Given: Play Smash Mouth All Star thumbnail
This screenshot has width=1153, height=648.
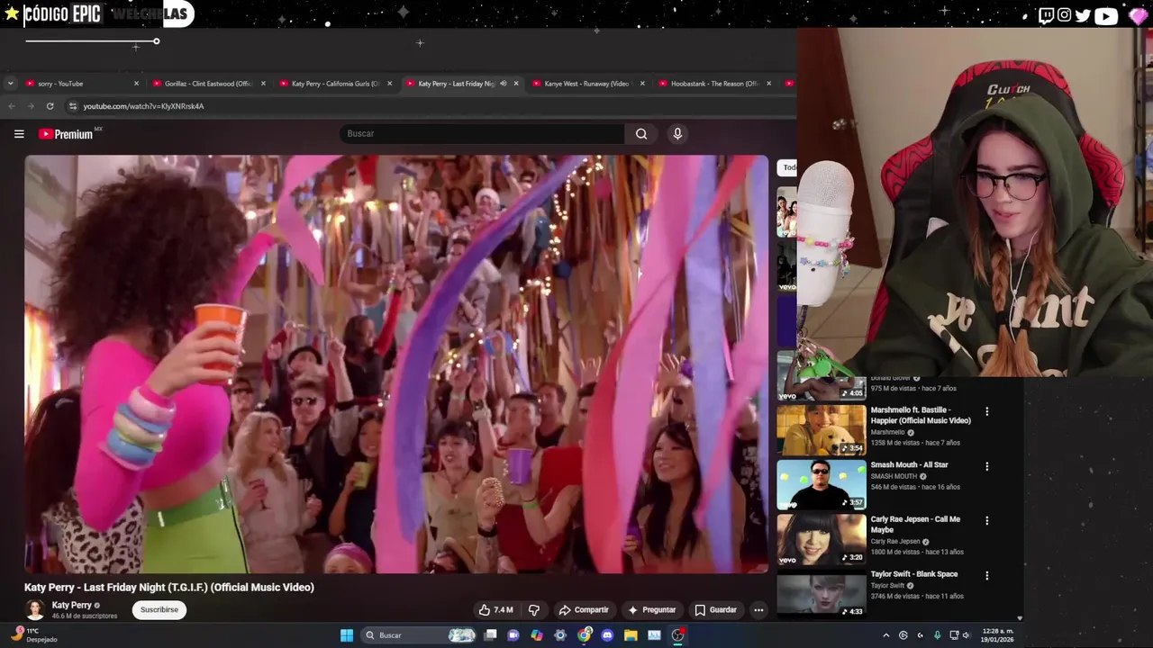Looking at the screenshot, I should [822, 484].
